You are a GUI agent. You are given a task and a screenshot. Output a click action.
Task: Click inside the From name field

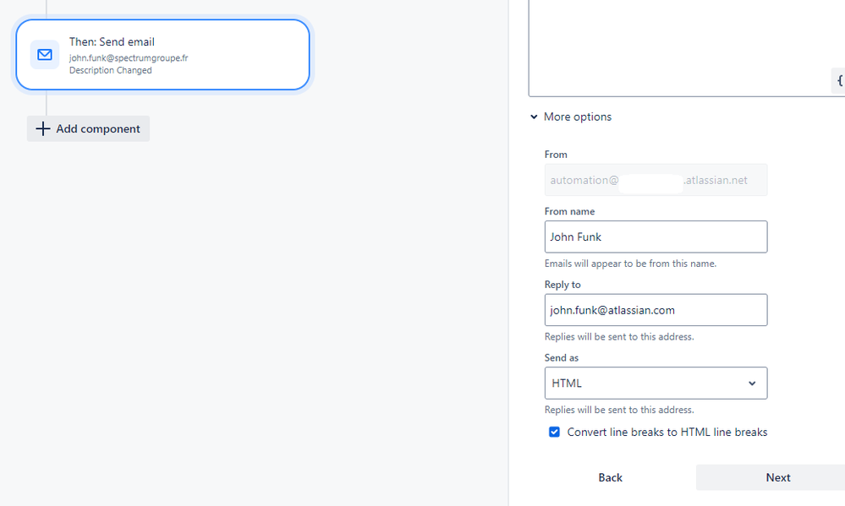click(656, 237)
